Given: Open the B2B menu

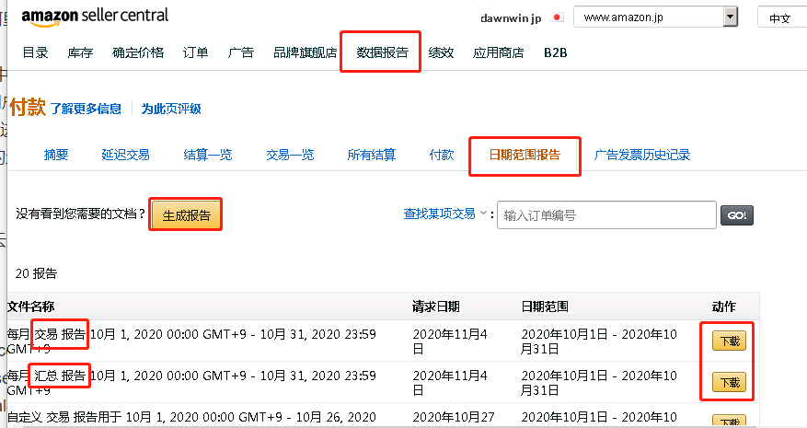Looking at the screenshot, I should coord(555,52).
